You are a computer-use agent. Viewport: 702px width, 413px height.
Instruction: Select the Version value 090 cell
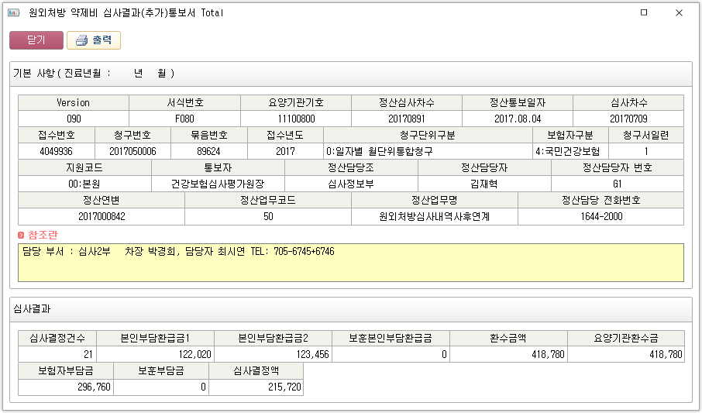[x=74, y=119]
